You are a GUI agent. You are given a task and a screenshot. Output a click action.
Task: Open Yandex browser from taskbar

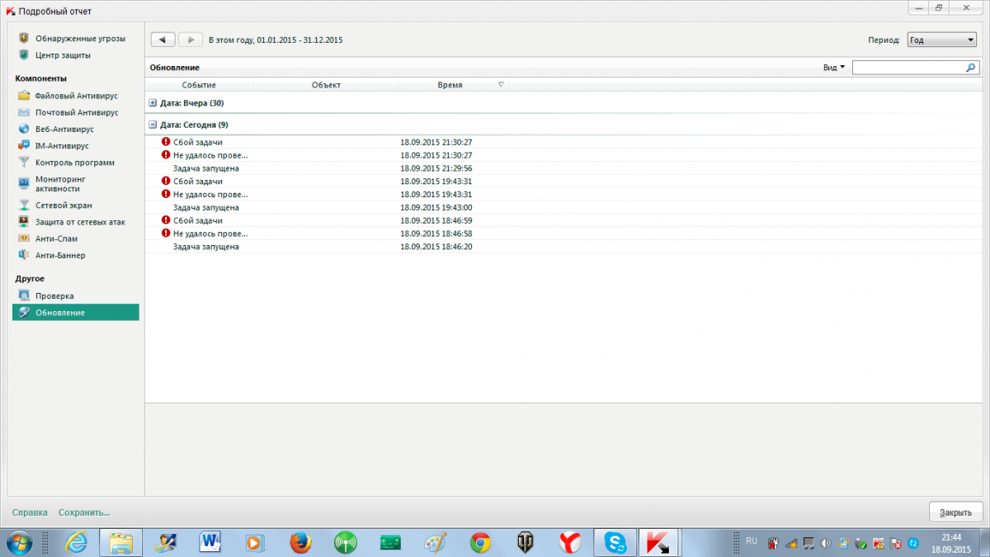click(569, 542)
